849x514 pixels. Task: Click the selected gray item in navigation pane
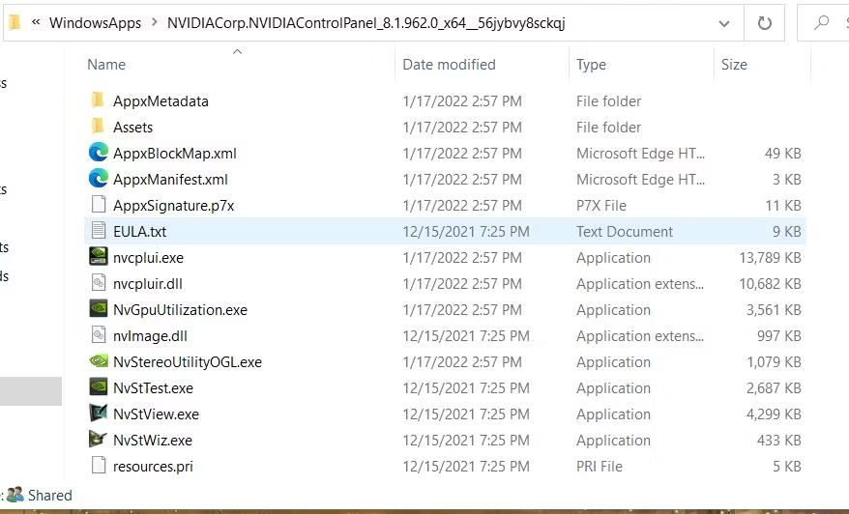pyautogui.click(x=31, y=390)
